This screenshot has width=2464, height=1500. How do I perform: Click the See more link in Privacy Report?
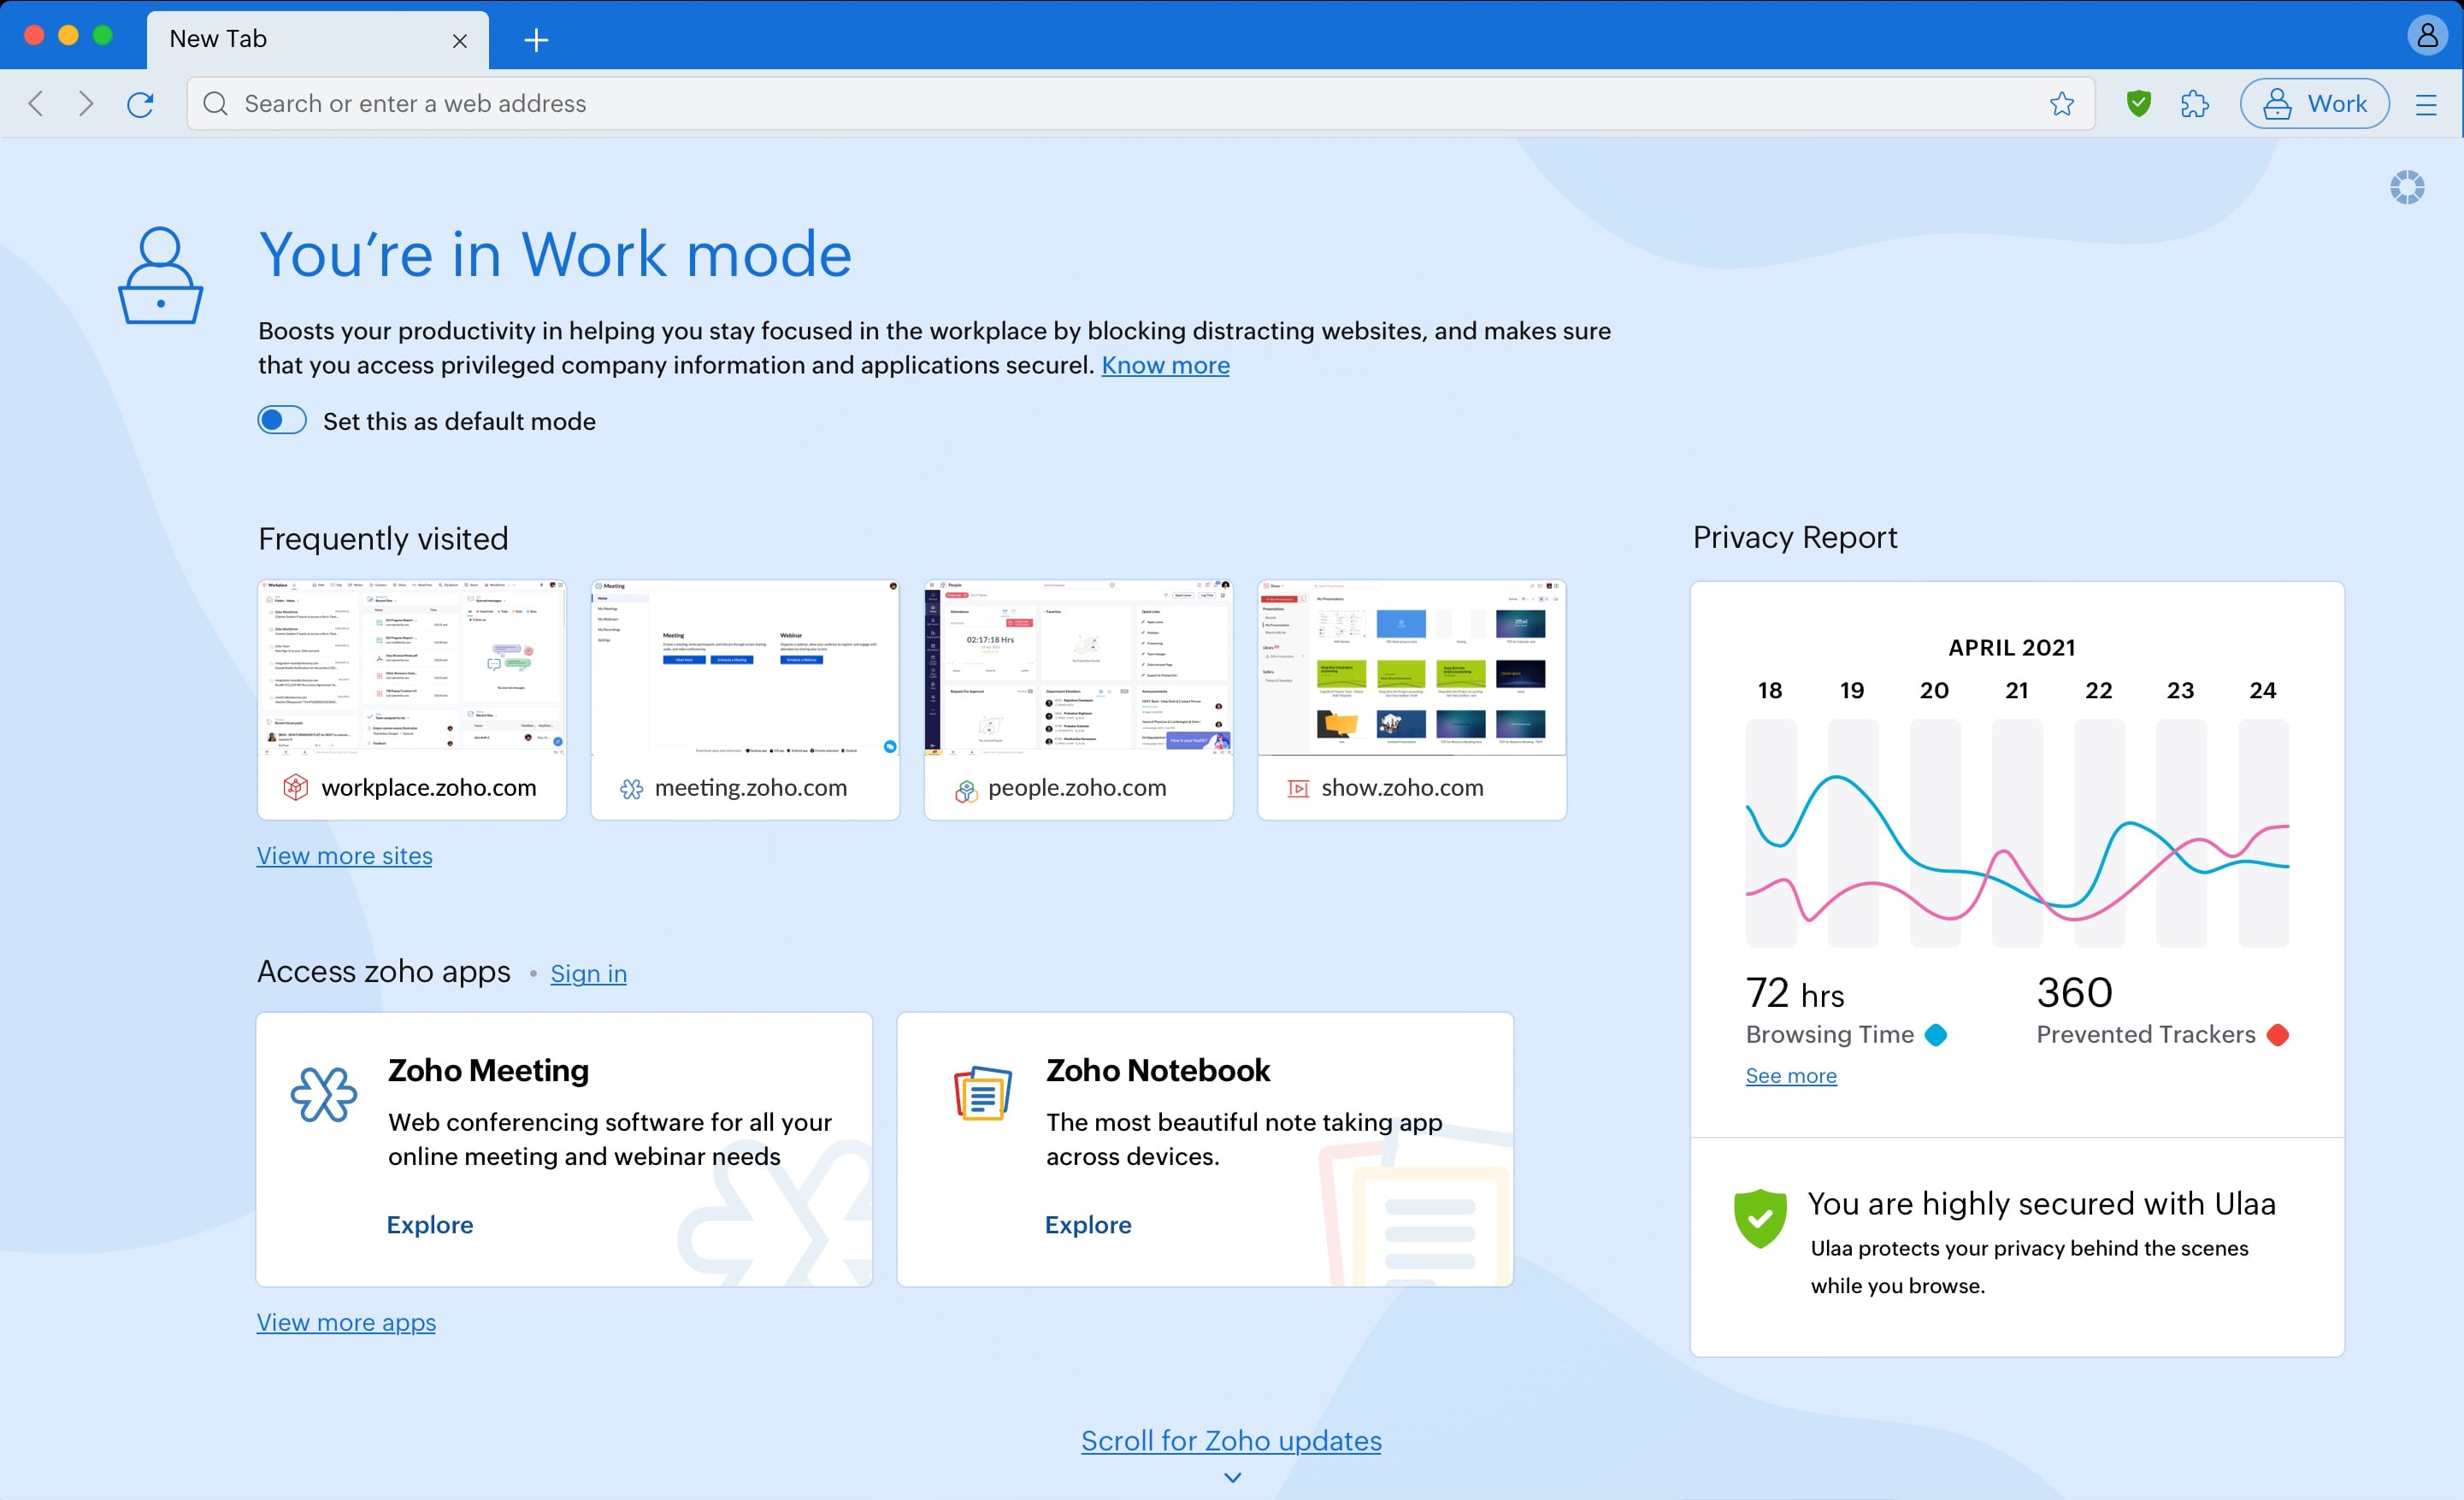point(1789,1076)
